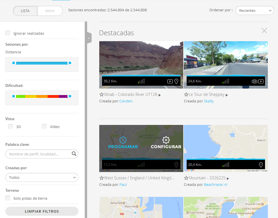Check the 3D view option

pyautogui.click(x=11, y=127)
